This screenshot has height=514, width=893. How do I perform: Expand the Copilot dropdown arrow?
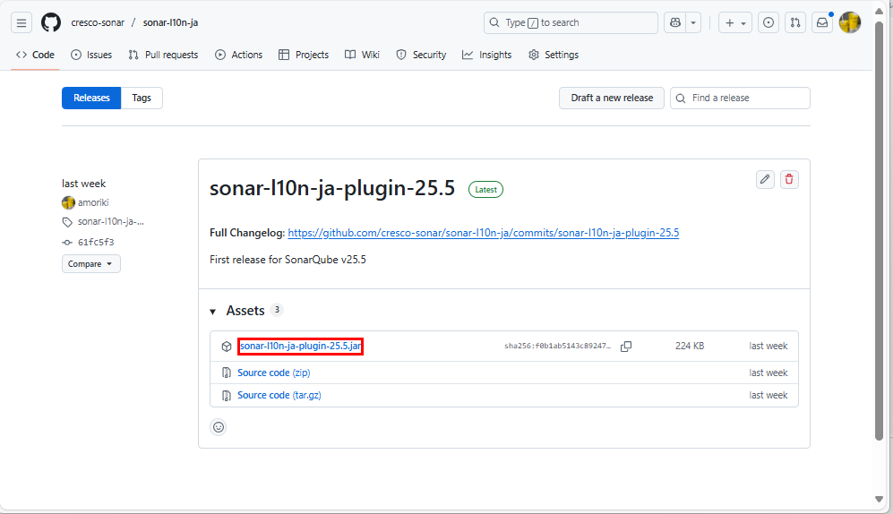(x=692, y=22)
